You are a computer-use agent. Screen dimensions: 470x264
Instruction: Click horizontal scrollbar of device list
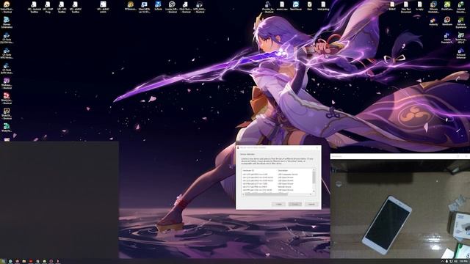pos(278,194)
